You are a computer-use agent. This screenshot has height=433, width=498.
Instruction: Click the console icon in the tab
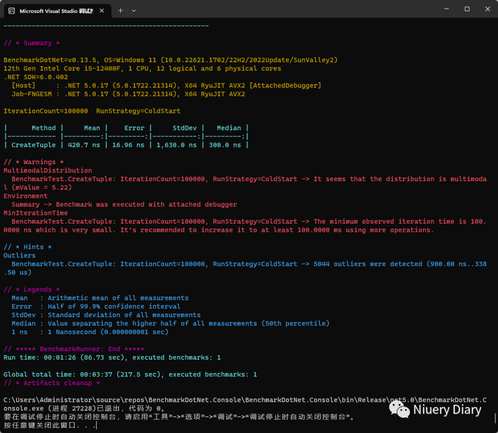pyautogui.click(x=12, y=11)
